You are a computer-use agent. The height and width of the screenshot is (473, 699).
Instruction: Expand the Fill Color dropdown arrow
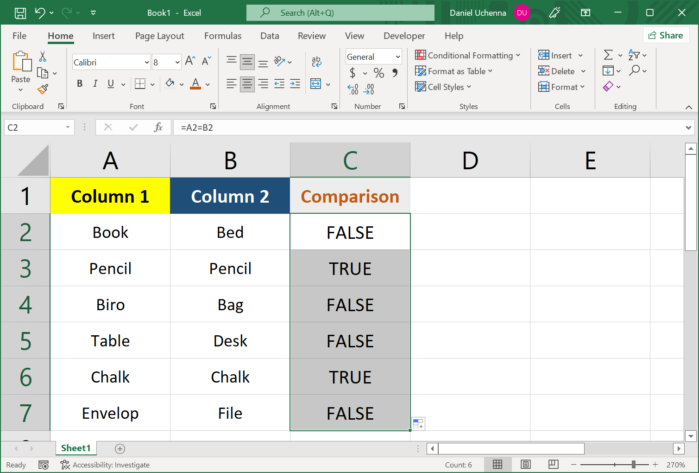pyautogui.click(x=181, y=84)
